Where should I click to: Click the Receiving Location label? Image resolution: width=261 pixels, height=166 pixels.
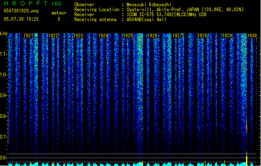tap(97, 10)
